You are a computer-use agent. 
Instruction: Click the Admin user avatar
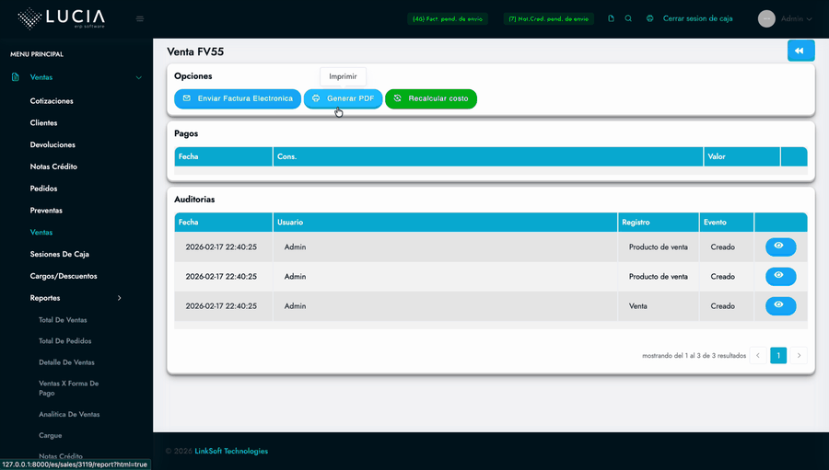point(766,18)
